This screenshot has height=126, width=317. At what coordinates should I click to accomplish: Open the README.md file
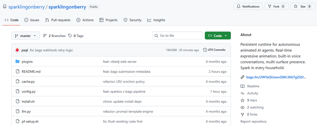pyautogui.click(x=31, y=71)
